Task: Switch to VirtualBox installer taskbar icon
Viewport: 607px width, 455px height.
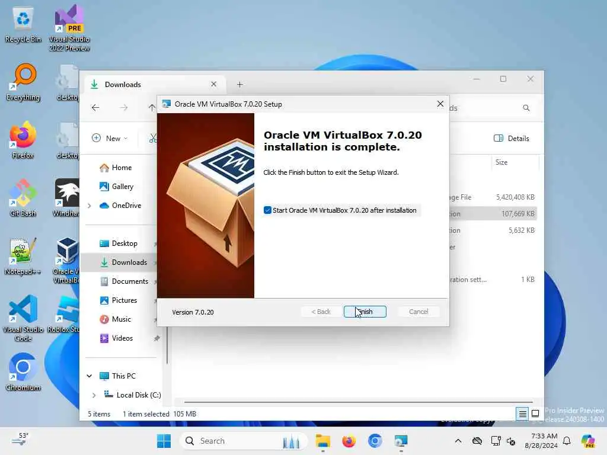Action: tap(401, 441)
